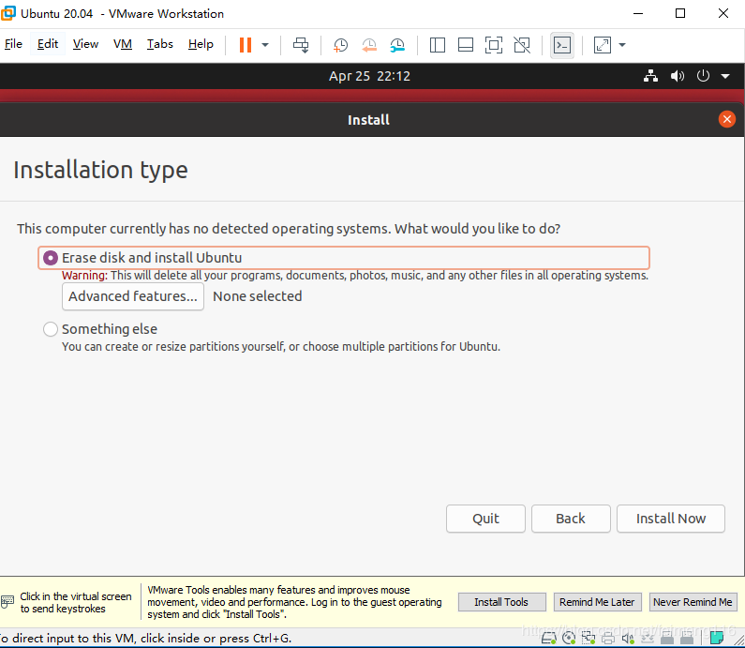Expand Ubuntu system menu arrow

click(x=725, y=77)
